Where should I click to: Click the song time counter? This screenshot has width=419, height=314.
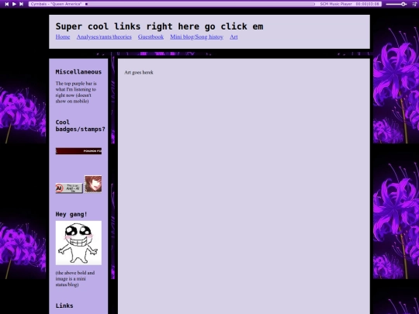(368, 4)
